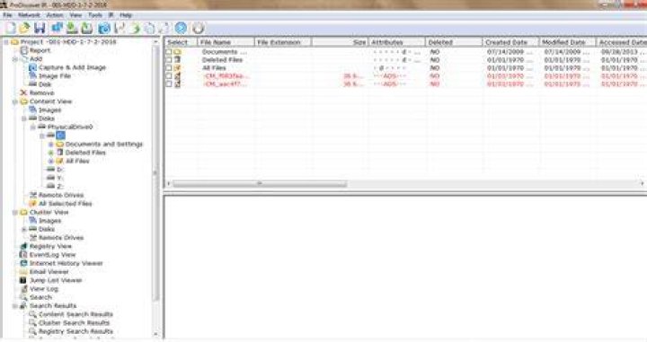Image resolution: width=647 pixels, height=342 pixels.
Task: Expand Deleted Files tree expander
Action: coord(50,153)
